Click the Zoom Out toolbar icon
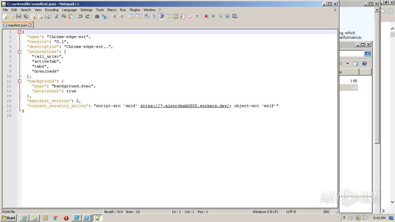 pyautogui.click(x=121, y=16)
